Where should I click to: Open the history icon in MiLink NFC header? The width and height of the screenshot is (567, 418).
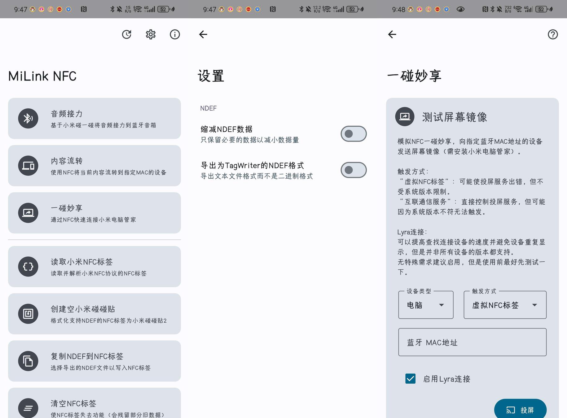(x=126, y=34)
